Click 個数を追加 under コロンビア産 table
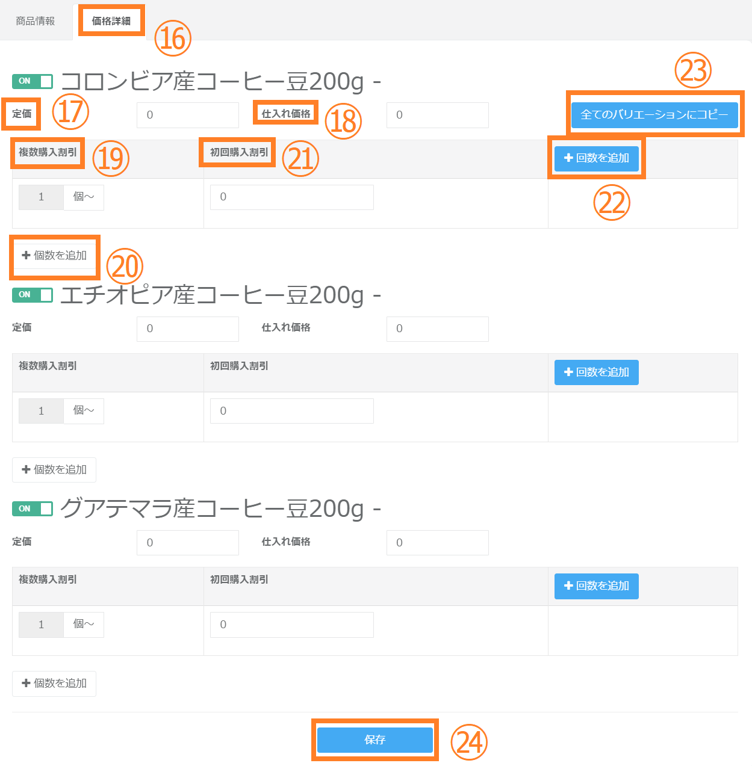 tap(54, 256)
